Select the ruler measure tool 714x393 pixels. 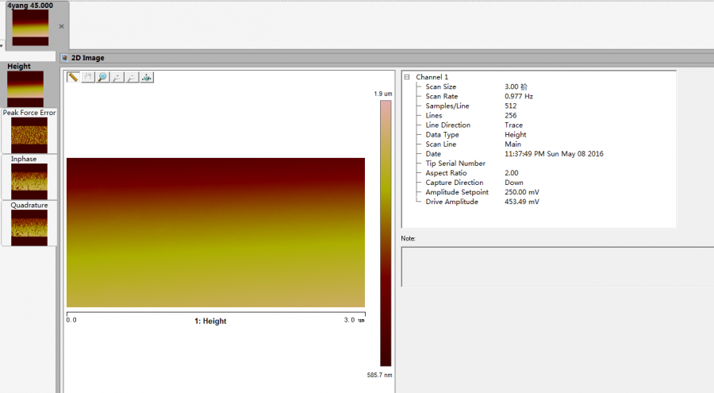point(73,77)
